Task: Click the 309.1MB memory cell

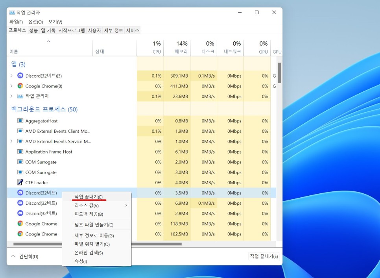Action: (x=177, y=76)
